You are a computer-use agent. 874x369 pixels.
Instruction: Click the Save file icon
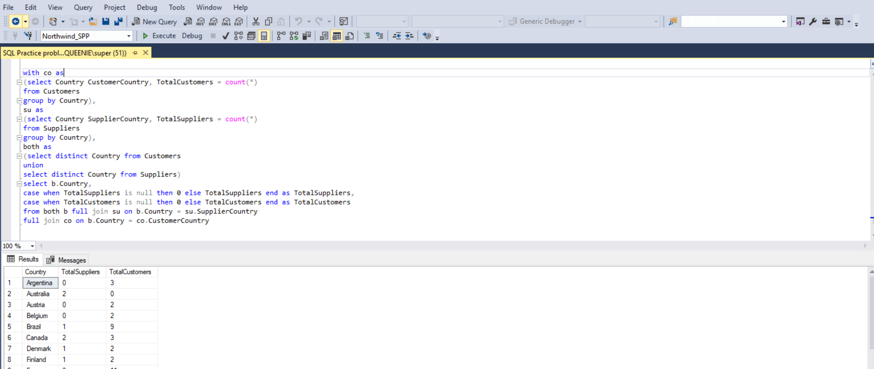[x=106, y=21]
